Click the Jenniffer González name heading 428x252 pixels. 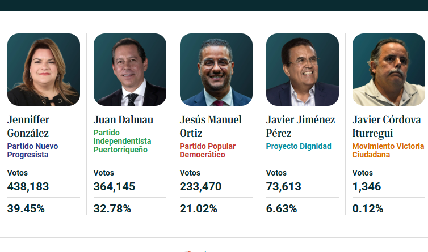click(x=28, y=126)
